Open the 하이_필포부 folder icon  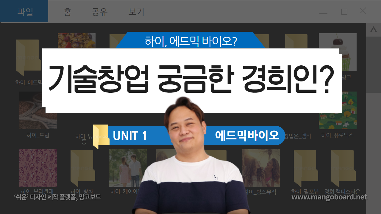pos(306,168)
